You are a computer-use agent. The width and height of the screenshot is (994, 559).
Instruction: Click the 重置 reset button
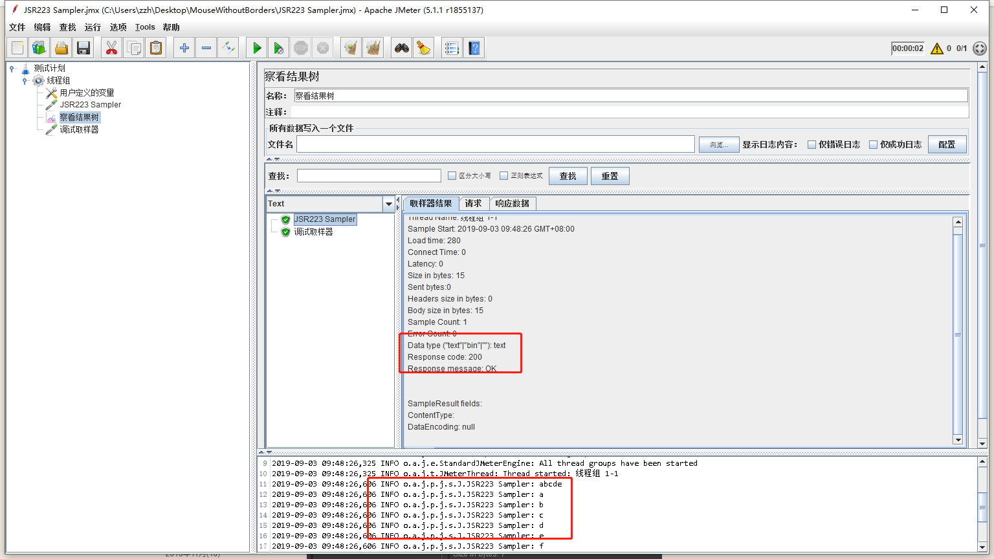[610, 176]
